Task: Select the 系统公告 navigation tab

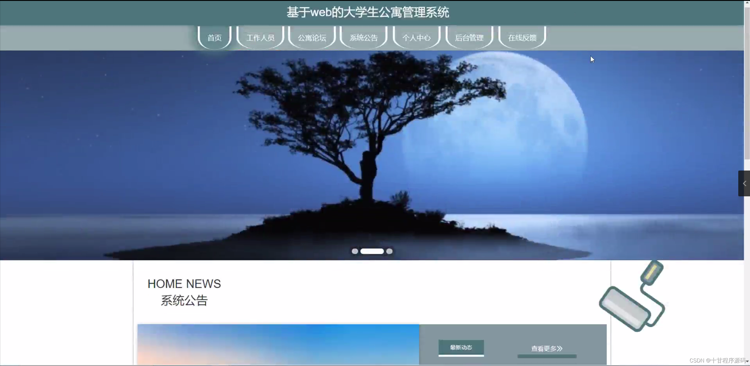Action: click(364, 38)
